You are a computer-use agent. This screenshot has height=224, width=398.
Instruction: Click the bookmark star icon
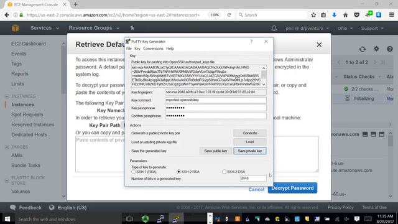click(x=313, y=15)
